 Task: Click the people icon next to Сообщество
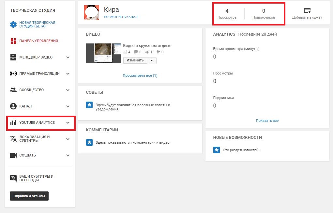point(13,90)
